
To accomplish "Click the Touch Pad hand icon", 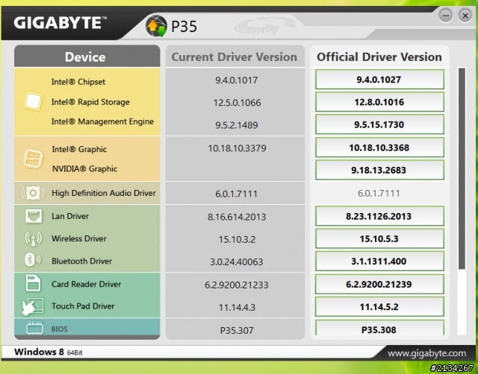I will tap(33, 306).
